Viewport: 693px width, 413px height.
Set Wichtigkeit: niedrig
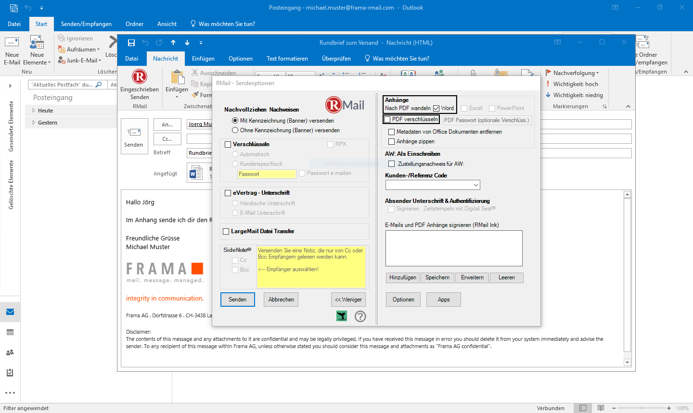[x=574, y=95]
